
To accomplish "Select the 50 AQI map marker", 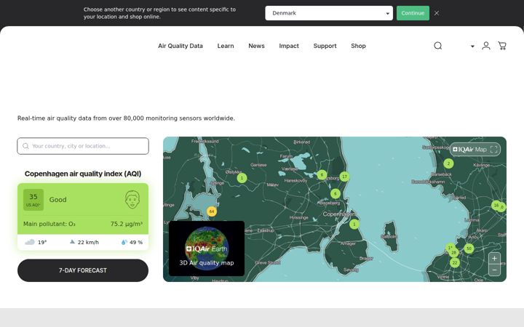I will point(469,249).
